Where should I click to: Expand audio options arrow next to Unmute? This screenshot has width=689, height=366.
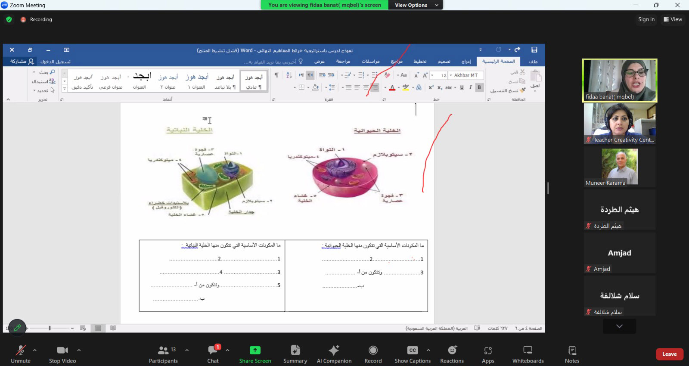(x=35, y=350)
